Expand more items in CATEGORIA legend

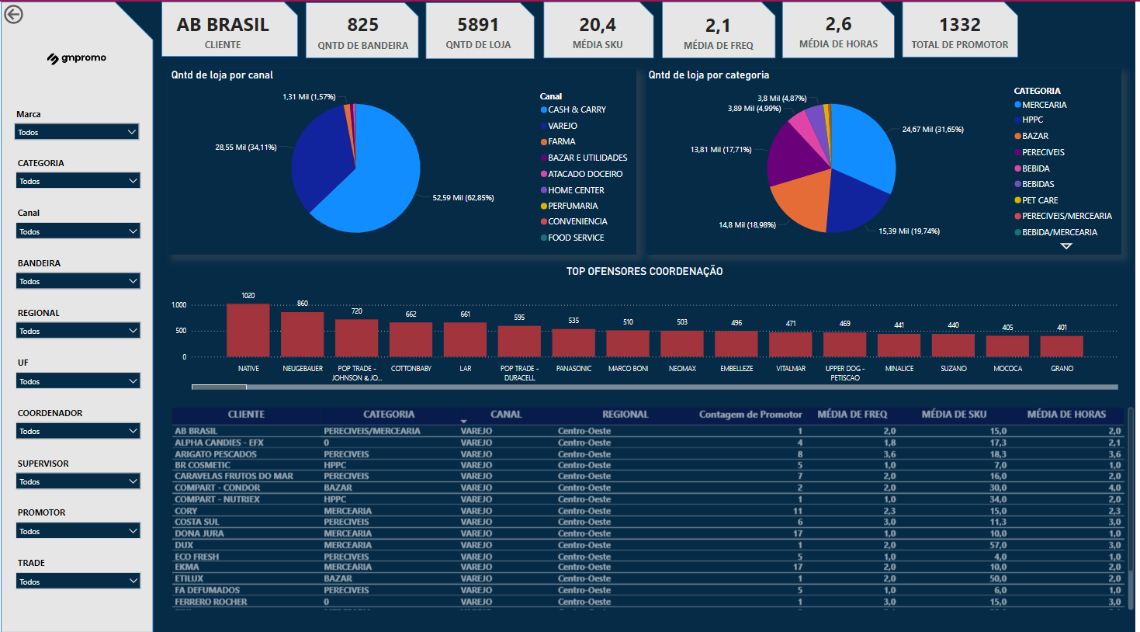(x=1066, y=246)
